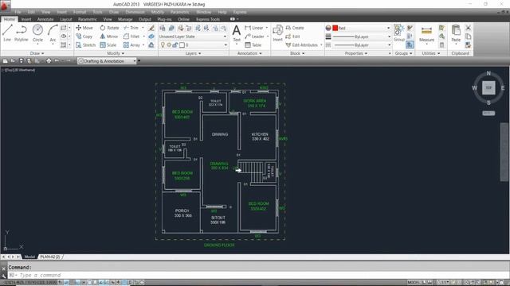Image resolution: width=510 pixels, height=286 pixels.
Task: Expand the Annotation panel
Action: click(x=249, y=53)
